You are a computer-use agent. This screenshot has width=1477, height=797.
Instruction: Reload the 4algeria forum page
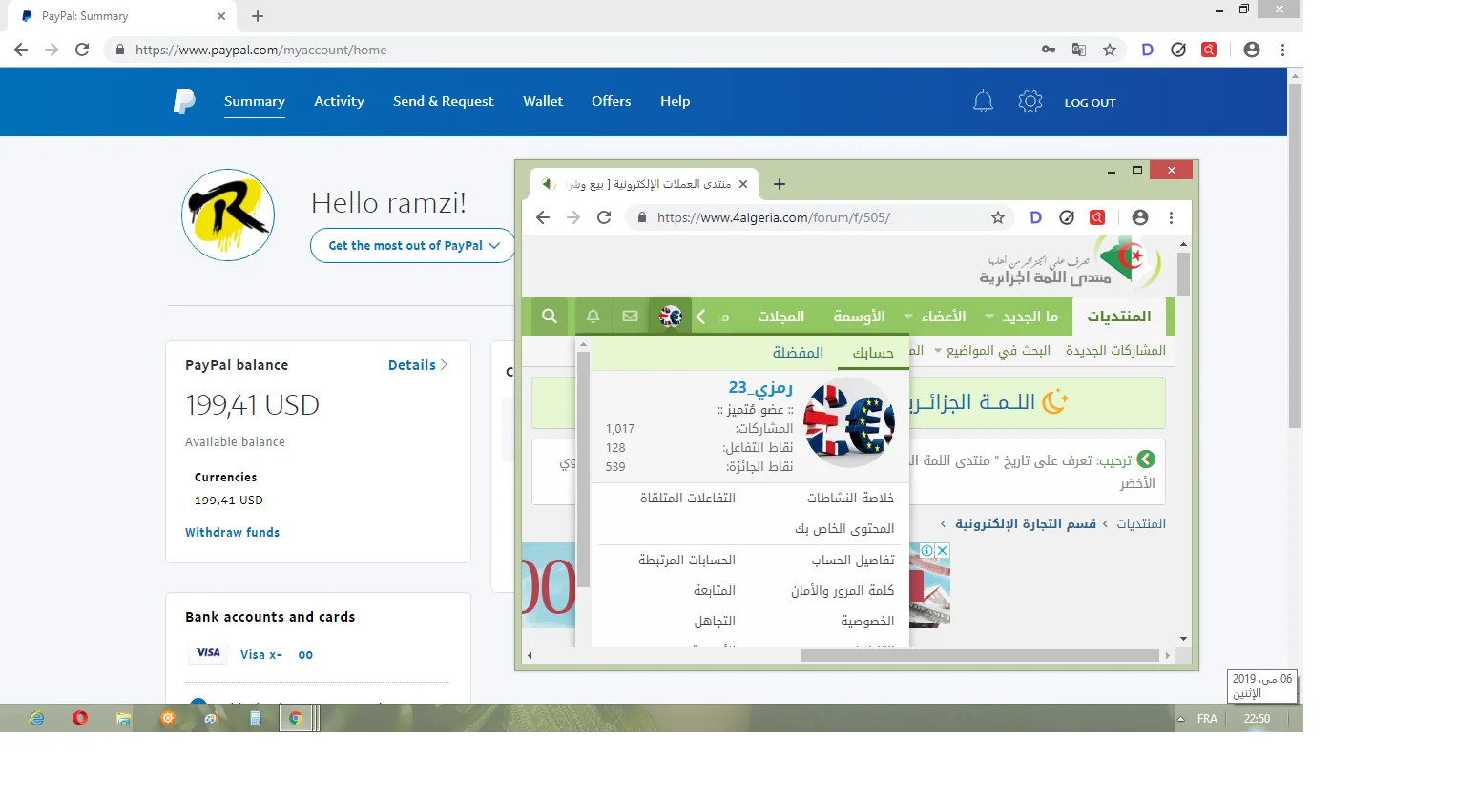(x=603, y=217)
